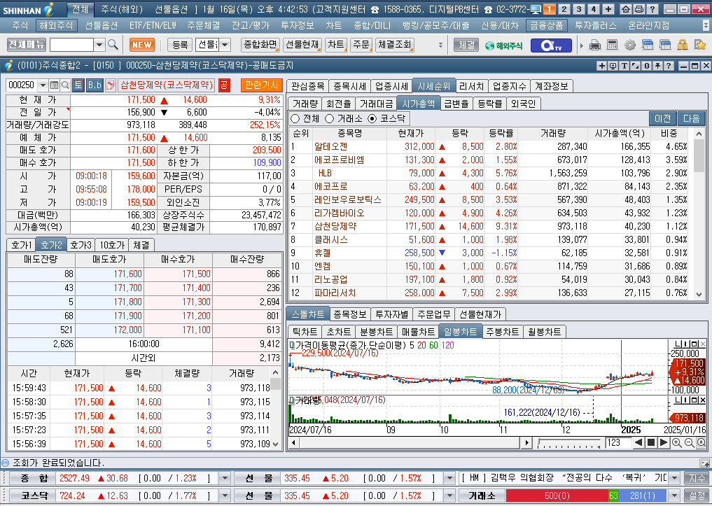Switch to the '호가1' tab

click(x=21, y=245)
